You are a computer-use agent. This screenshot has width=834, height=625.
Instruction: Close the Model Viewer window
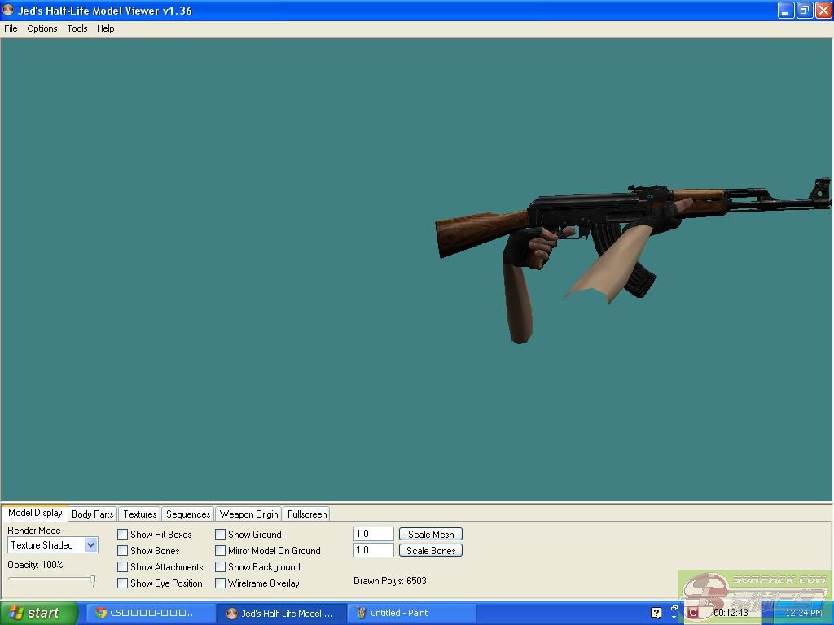[823, 10]
